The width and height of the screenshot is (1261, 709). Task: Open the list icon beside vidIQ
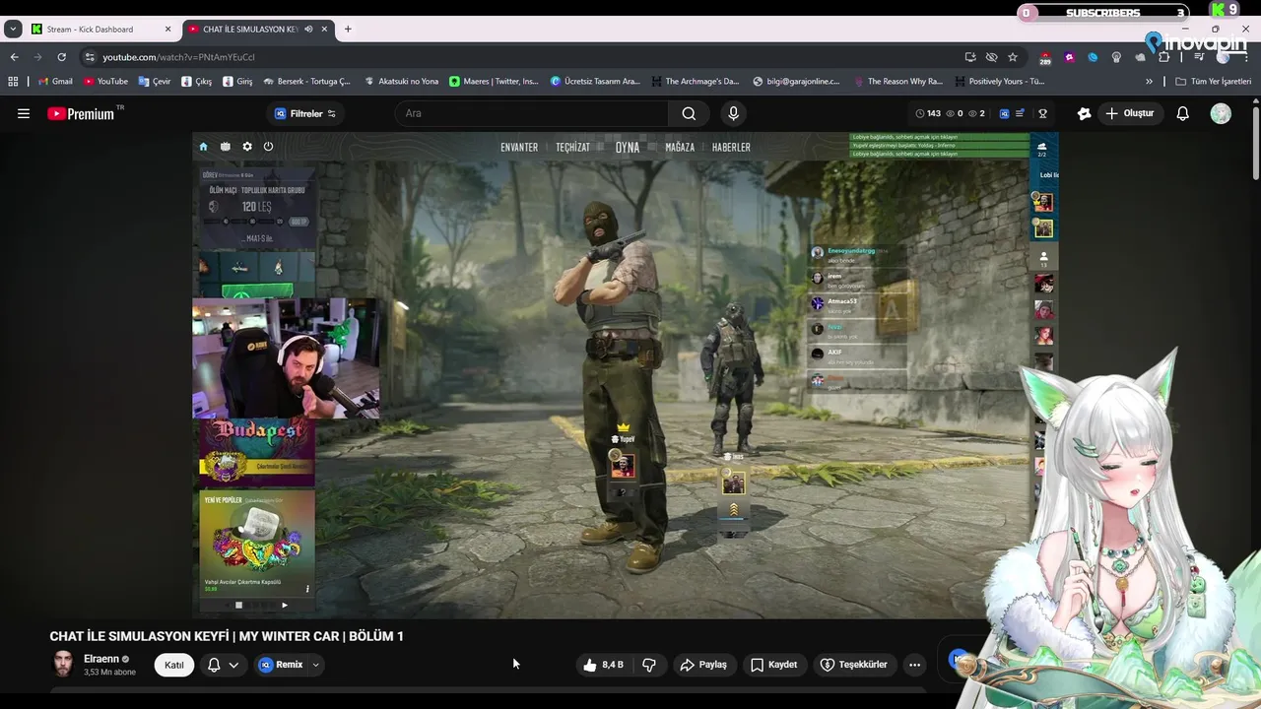click(x=1020, y=113)
